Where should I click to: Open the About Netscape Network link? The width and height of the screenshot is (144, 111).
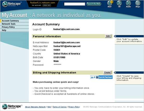point(35,107)
